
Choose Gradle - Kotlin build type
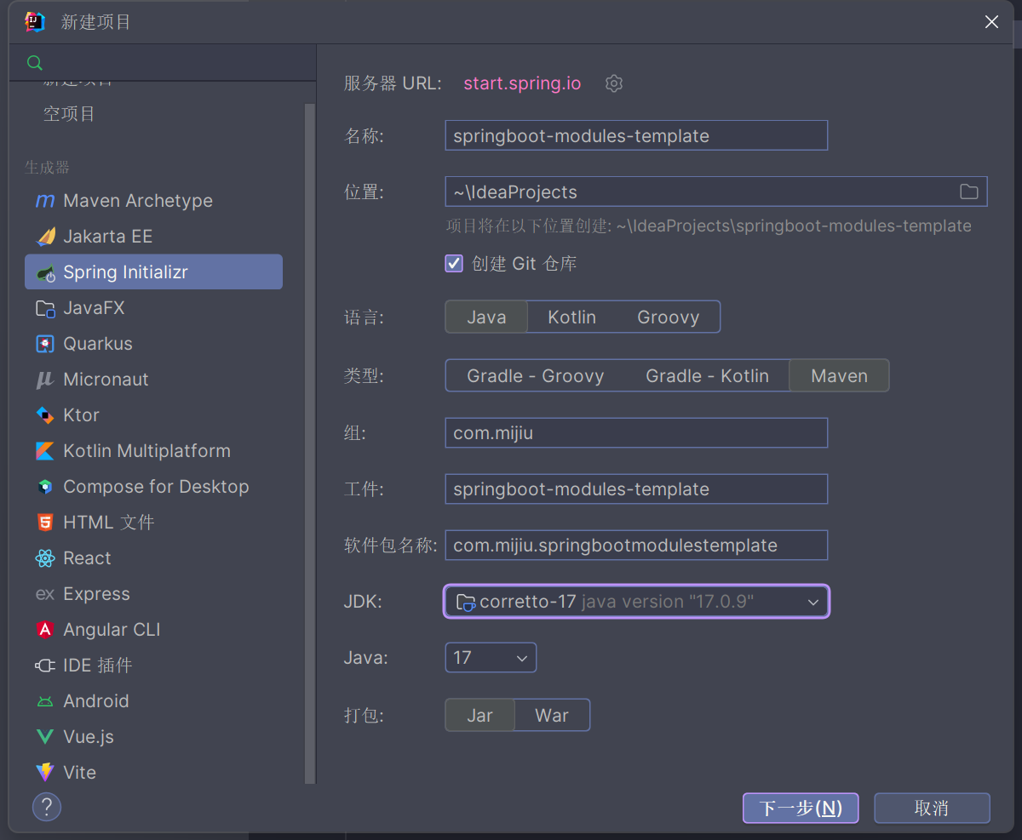(707, 376)
